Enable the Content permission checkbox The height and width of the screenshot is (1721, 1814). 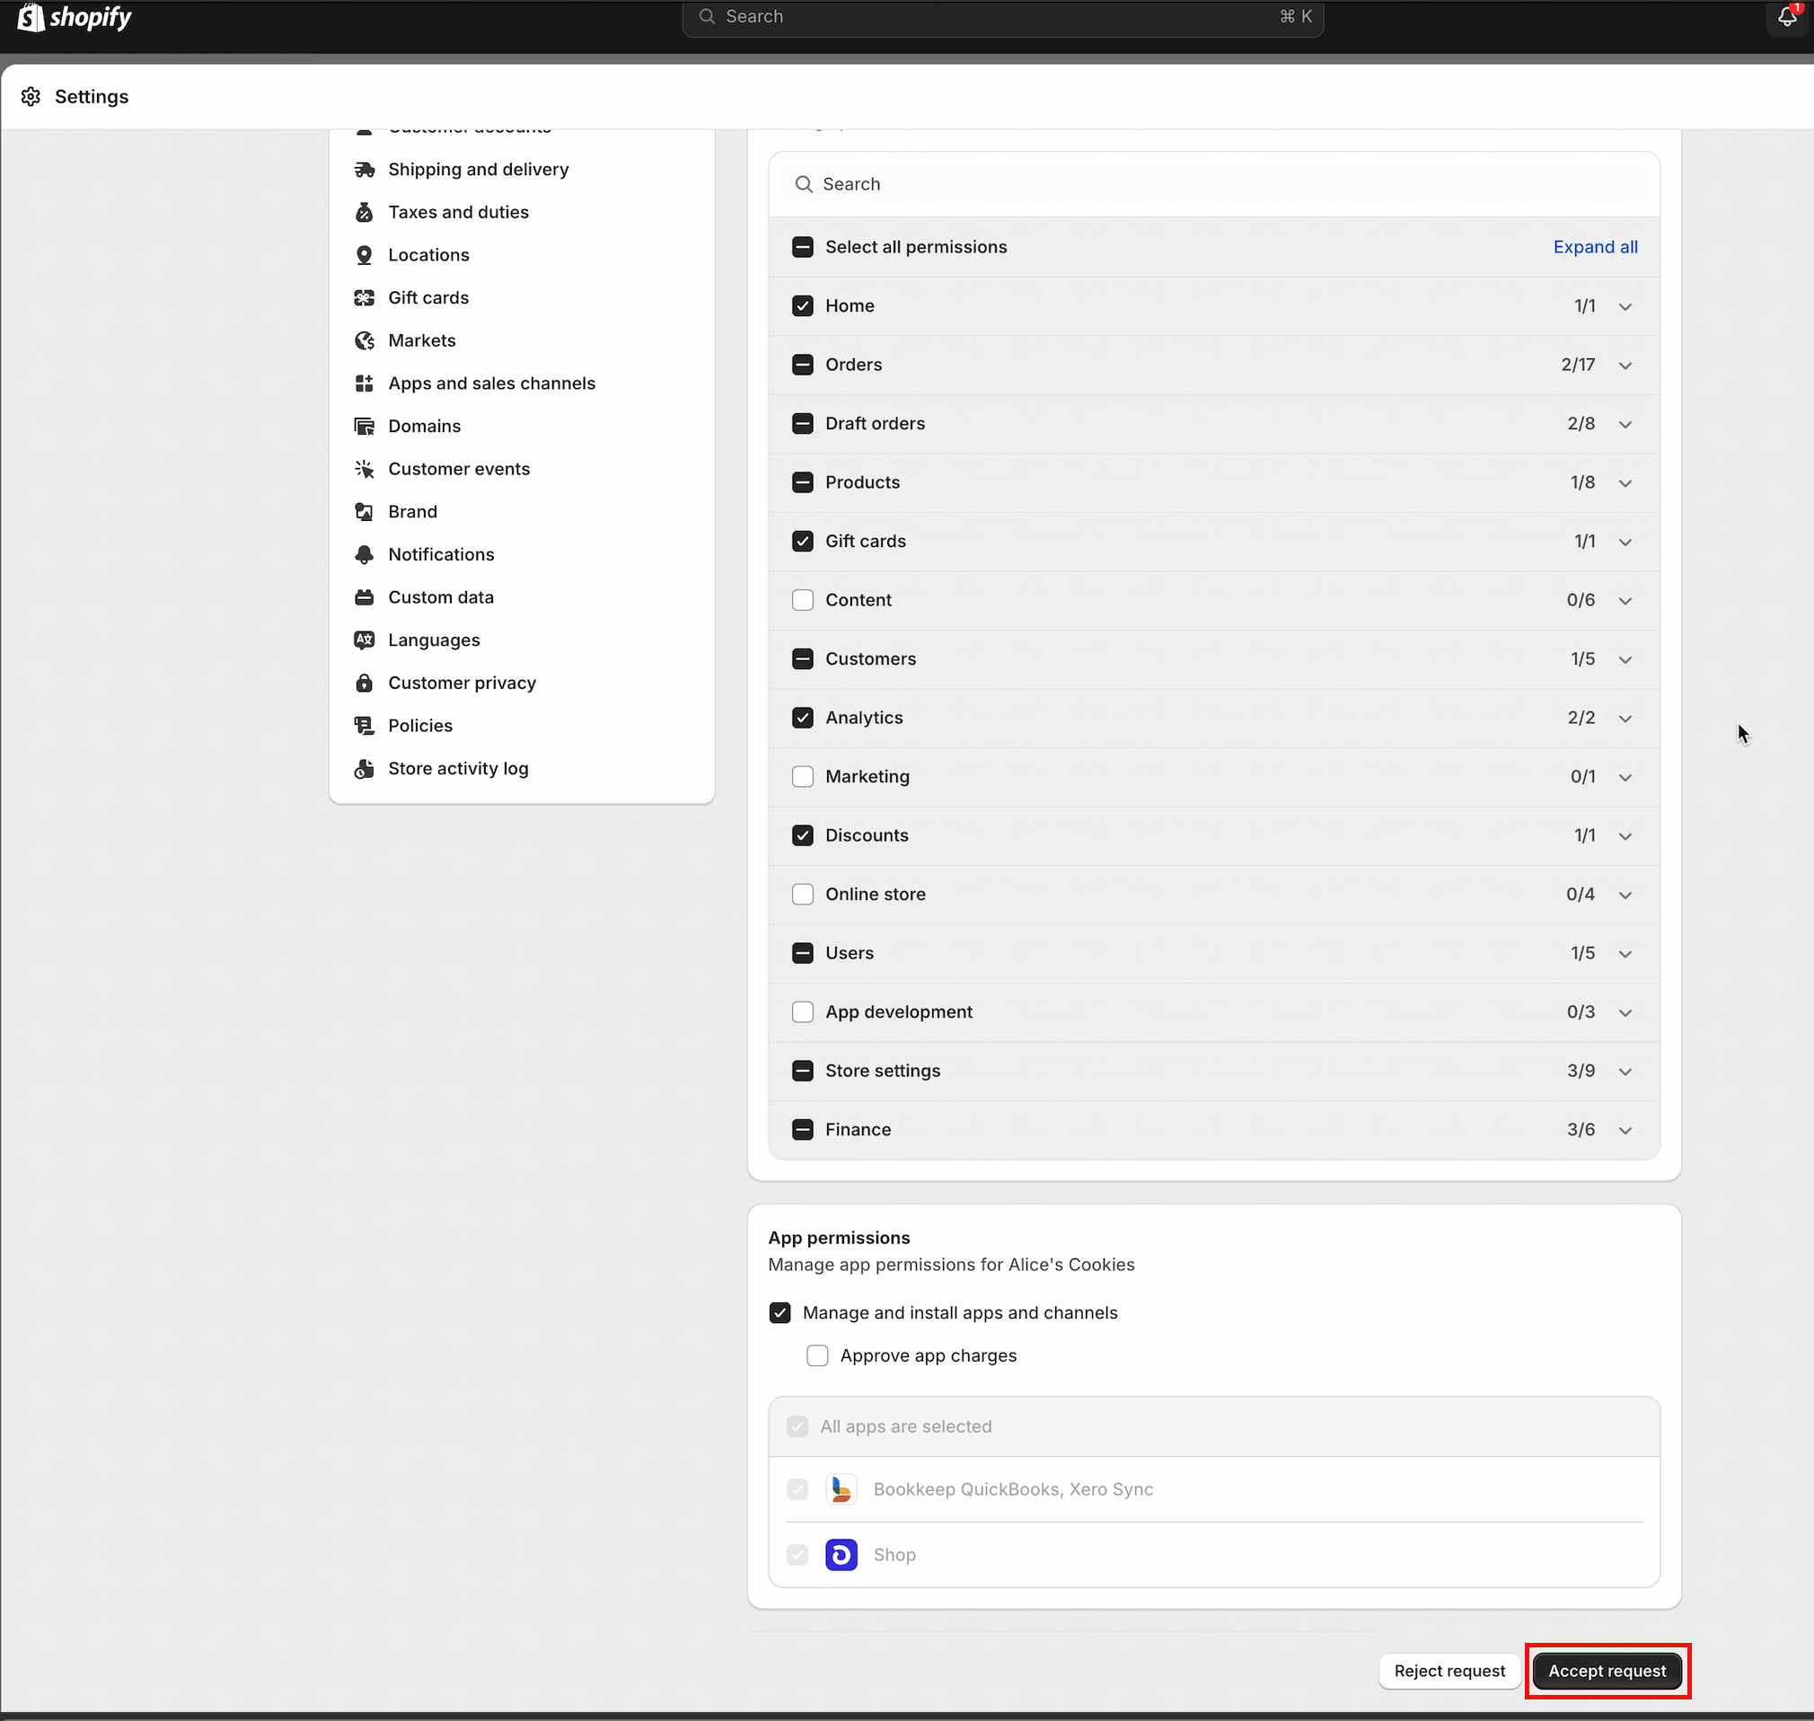(804, 598)
